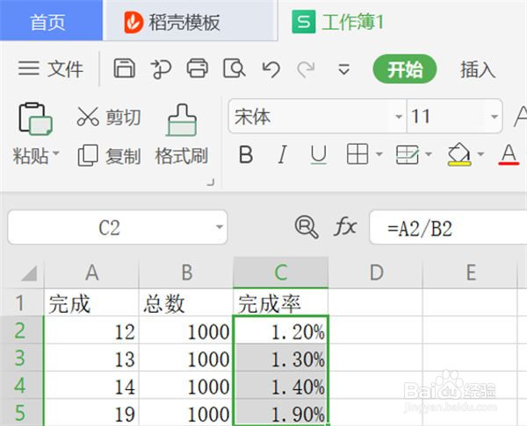Image resolution: width=527 pixels, height=426 pixels.
Task: Click the Undo arrow
Action: (271, 69)
